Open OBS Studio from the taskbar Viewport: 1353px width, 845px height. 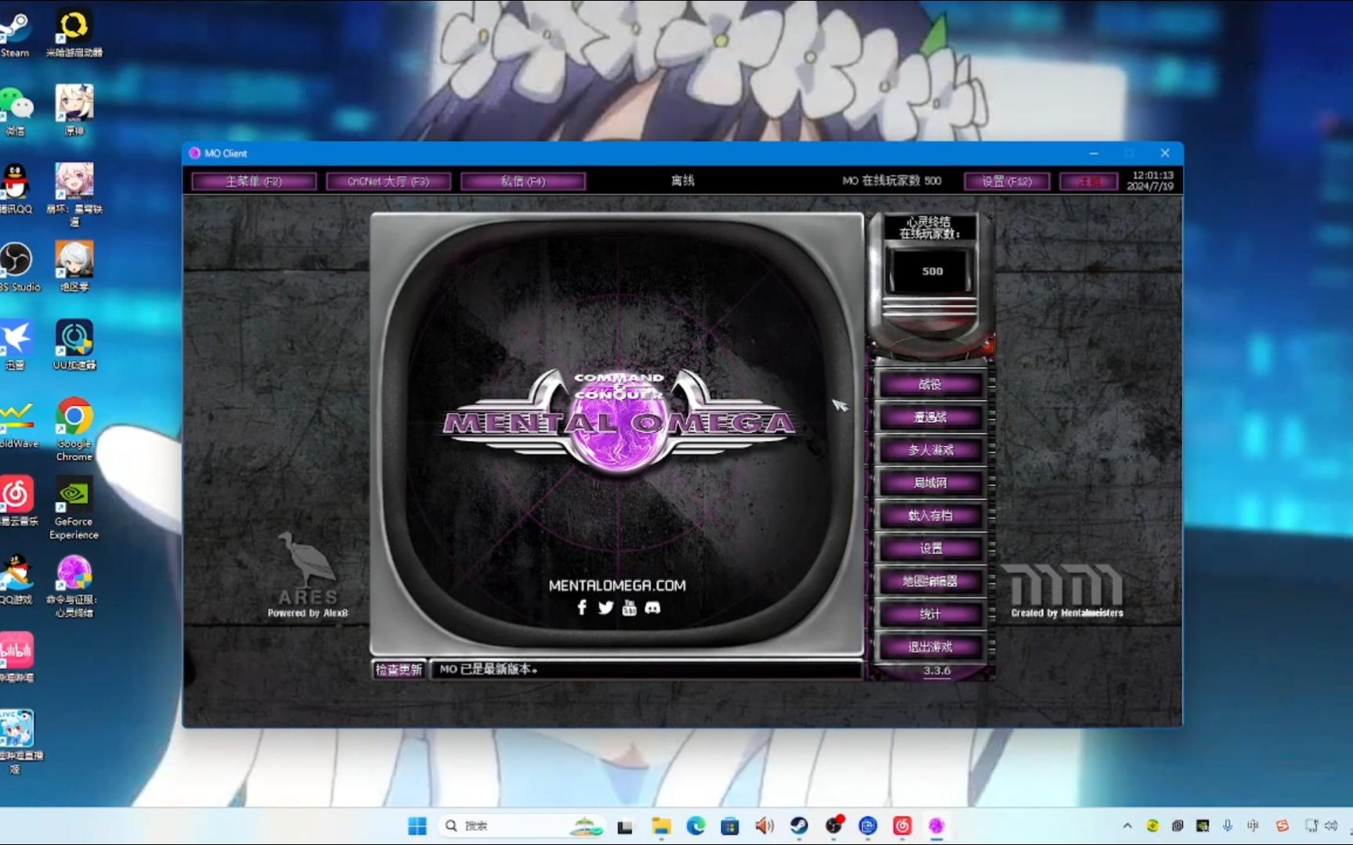(833, 825)
